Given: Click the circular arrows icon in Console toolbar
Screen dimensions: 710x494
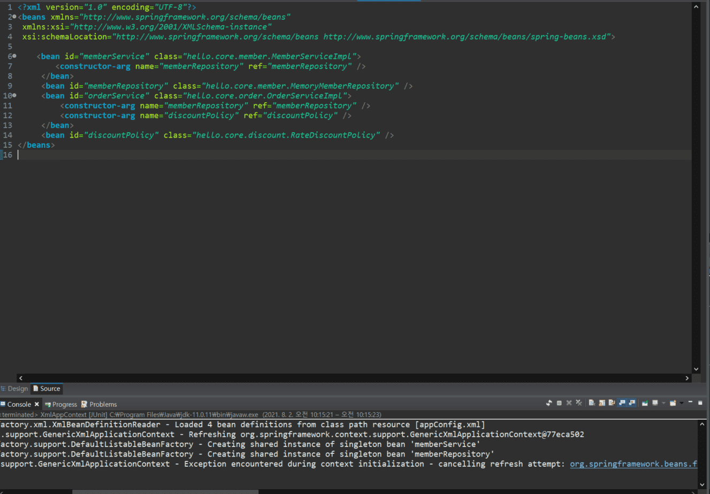Looking at the screenshot, I should tap(549, 403).
